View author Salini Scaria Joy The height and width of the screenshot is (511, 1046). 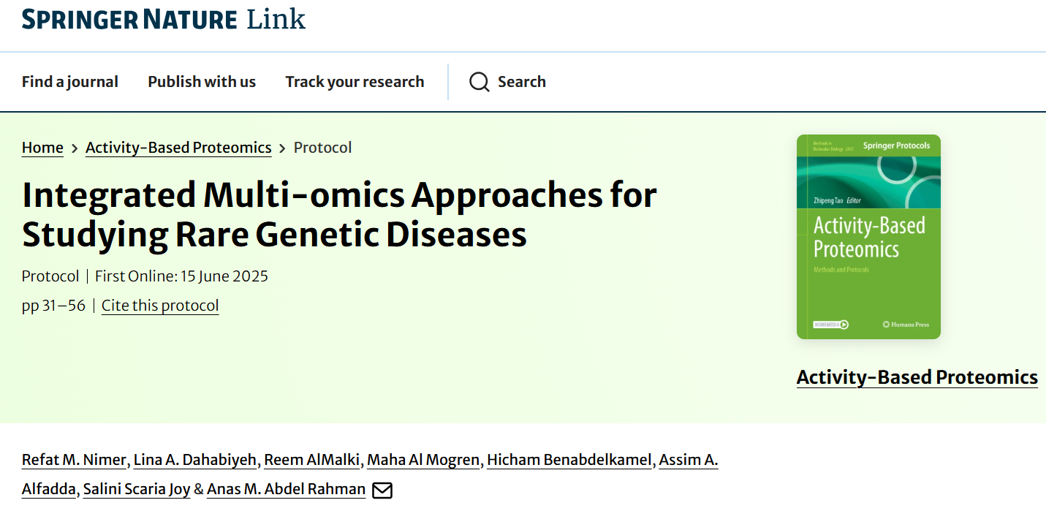(x=137, y=489)
